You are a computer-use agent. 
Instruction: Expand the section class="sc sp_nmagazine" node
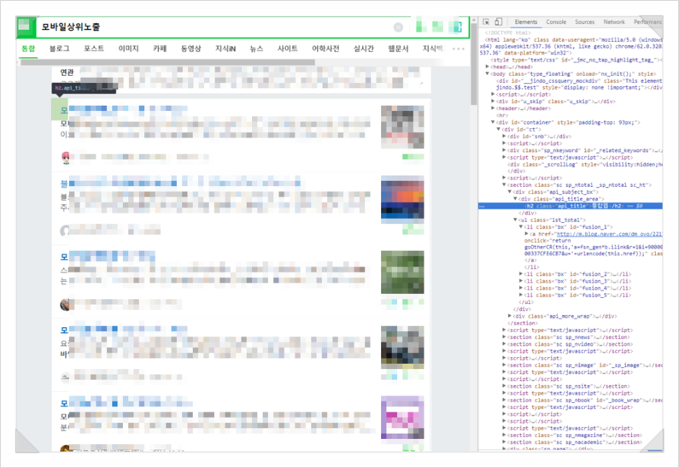(x=504, y=435)
